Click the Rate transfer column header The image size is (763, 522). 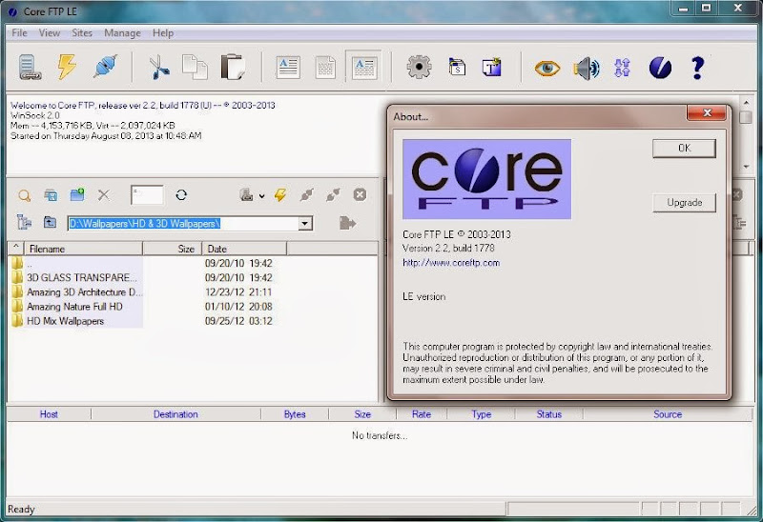click(422, 414)
